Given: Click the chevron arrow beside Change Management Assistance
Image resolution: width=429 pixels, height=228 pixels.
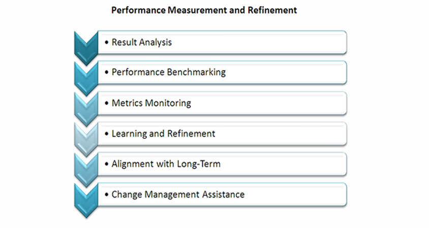Looking at the screenshot, I should pyautogui.click(x=86, y=201).
